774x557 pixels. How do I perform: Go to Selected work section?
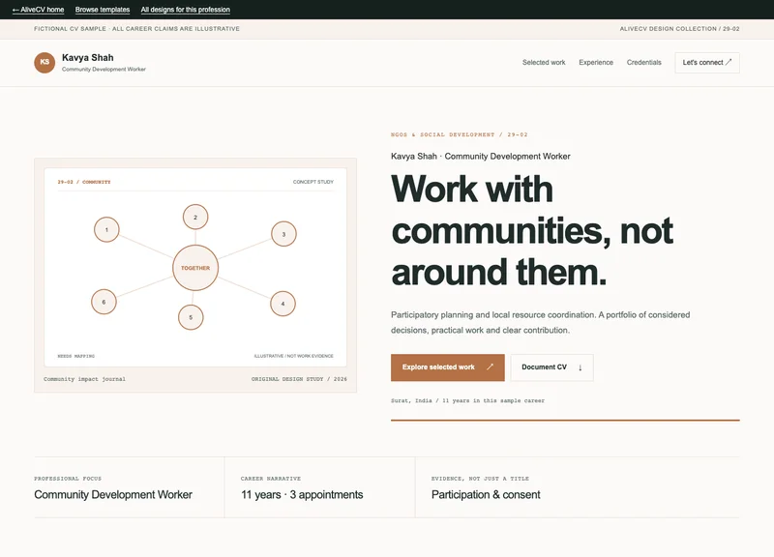pyautogui.click(x=544, y=62)
